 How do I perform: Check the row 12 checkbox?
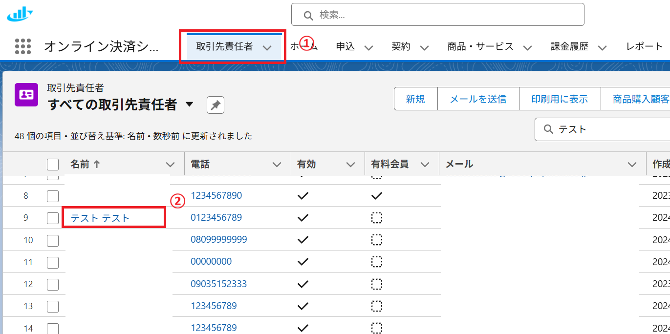(53, 284)
